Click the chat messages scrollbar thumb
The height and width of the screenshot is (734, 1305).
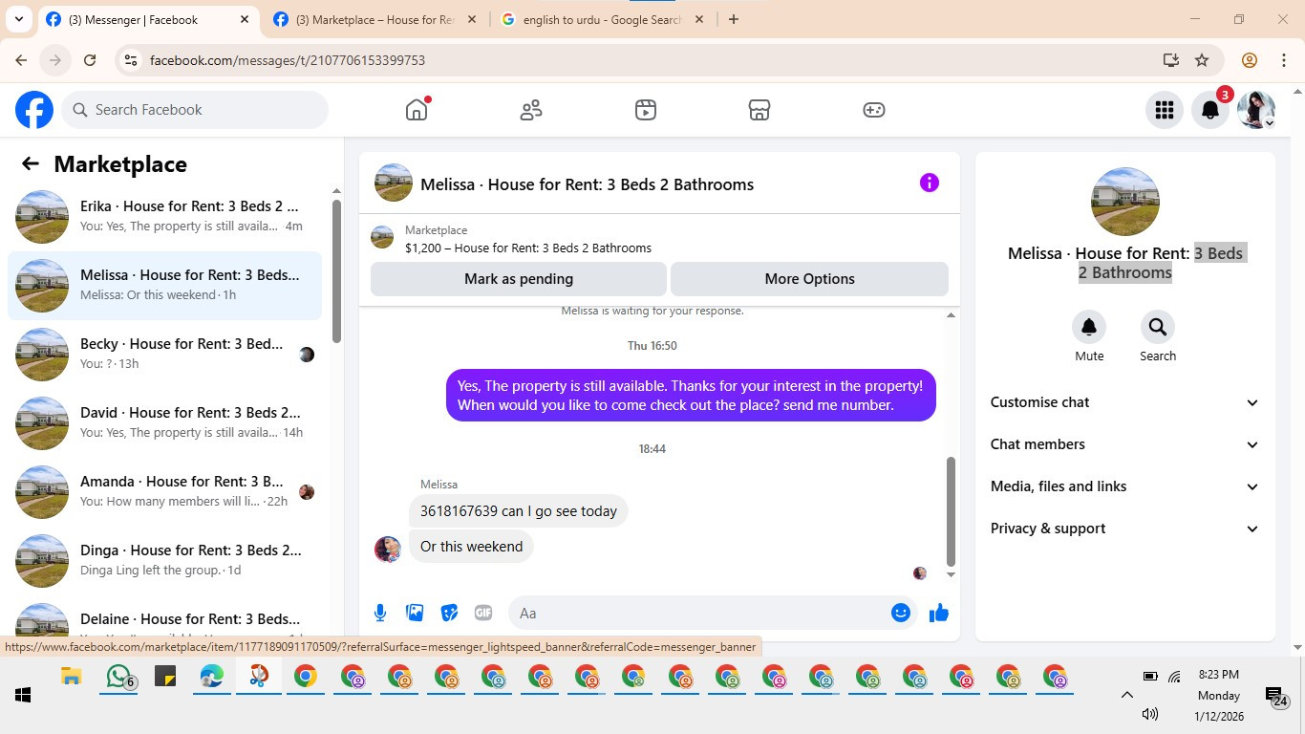(x=951, y=511)
